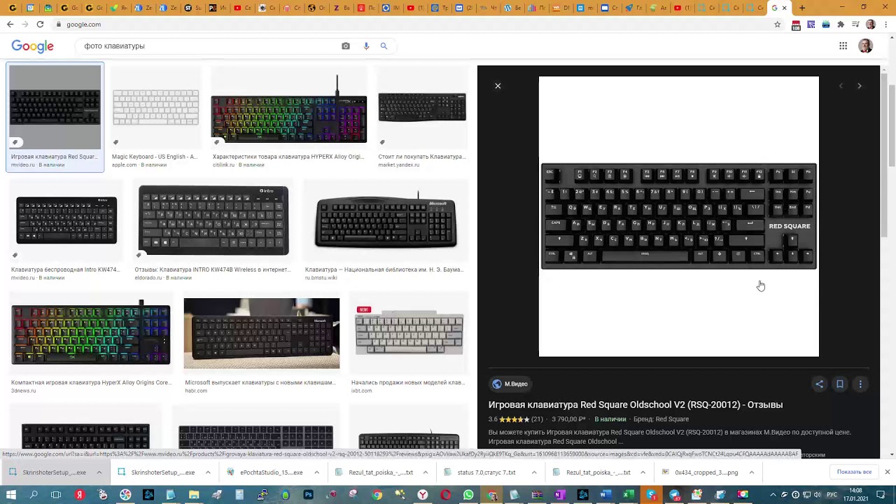Expand options for status 7.0 txt download
The width and height of the screenshot is (896, 504).
pyautogui.click(x=534, y=472)
